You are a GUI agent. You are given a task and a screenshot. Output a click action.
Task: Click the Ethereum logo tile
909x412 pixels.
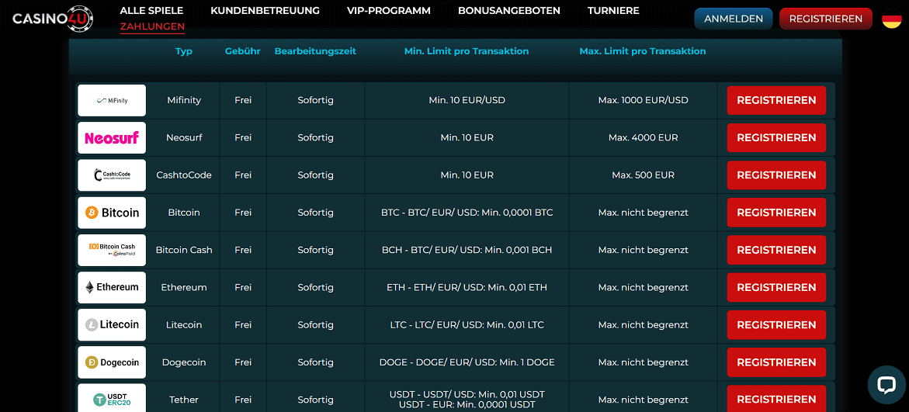point(112,287)
